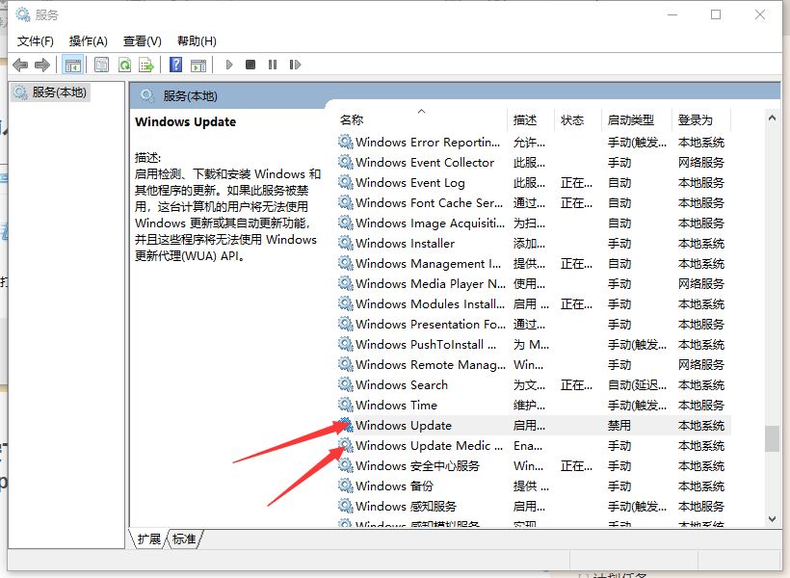Click 网络服务 logon of Windows Event Collector
The image size is (790, 578).
click(x=700, y=162)
